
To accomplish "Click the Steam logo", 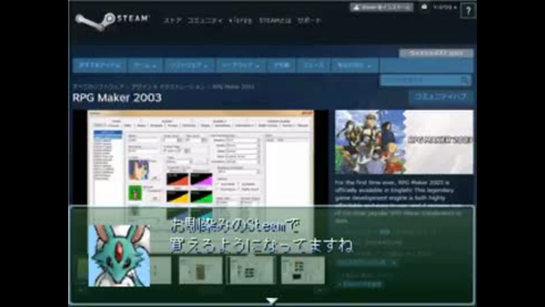I will (112, 20).
